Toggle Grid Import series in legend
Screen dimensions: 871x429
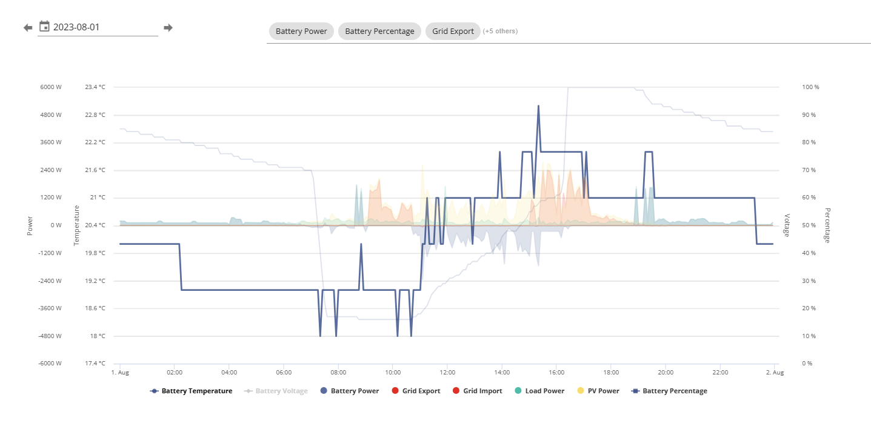click(478, 391)
